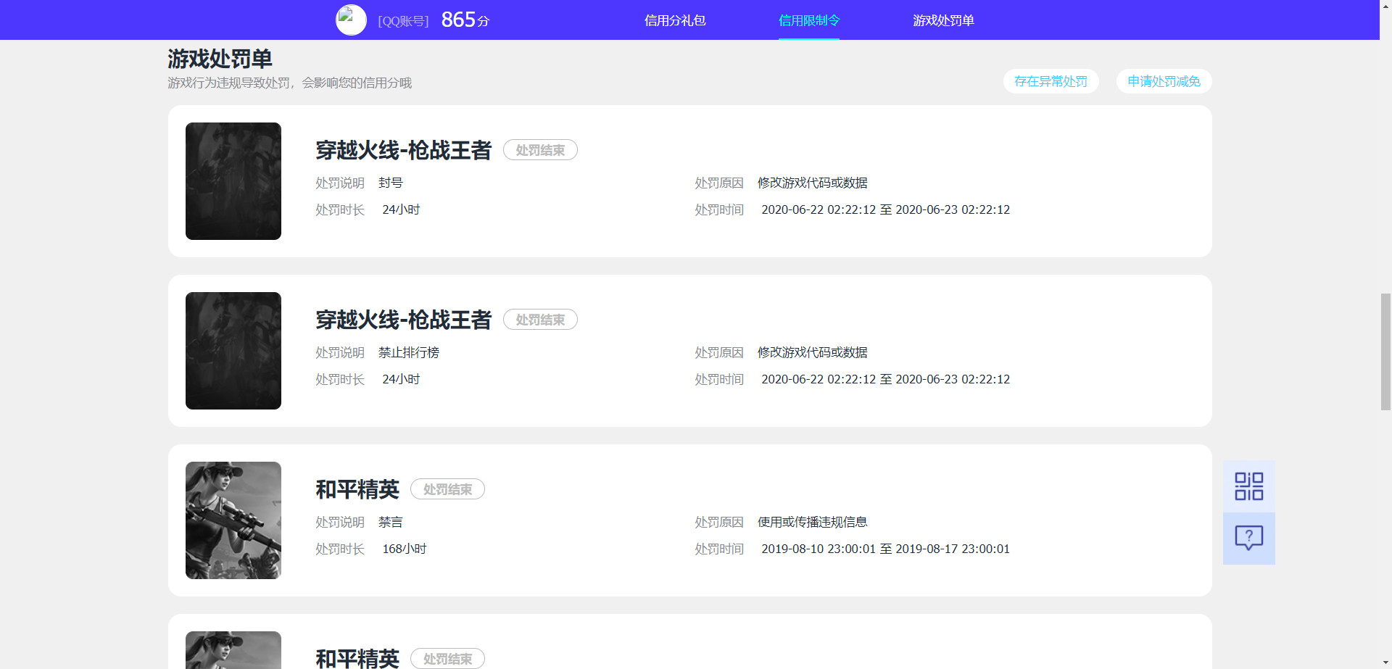Screen dimensions: 1392x669
Task: Go to 游戏处罚单 tab
Action: coord(943,20)
